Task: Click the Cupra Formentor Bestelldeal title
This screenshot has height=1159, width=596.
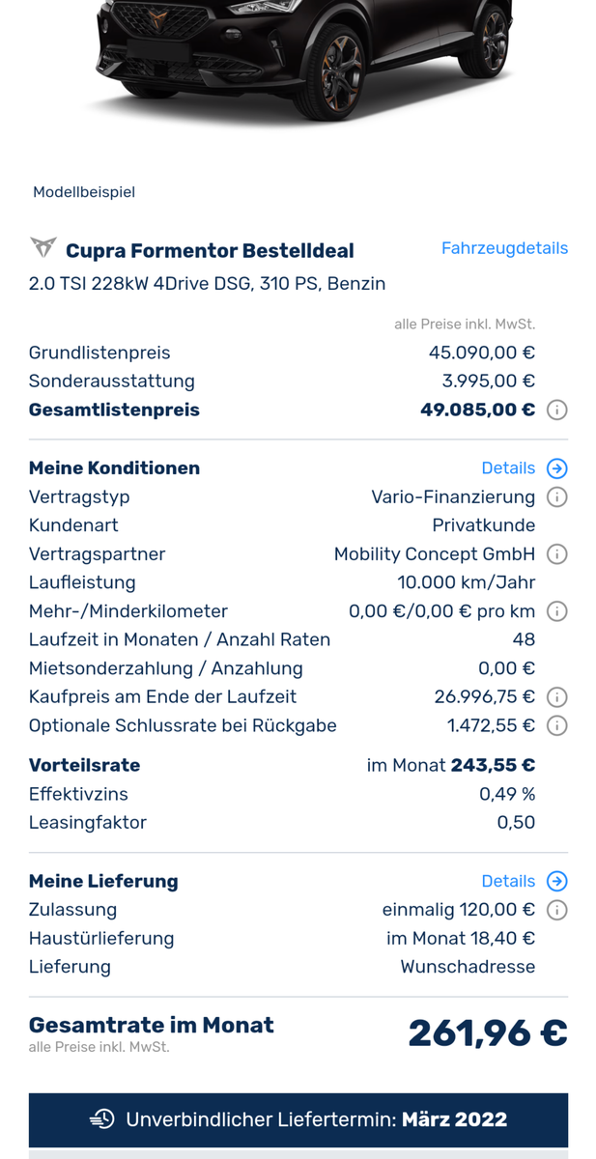Action: tap(210, 251)
